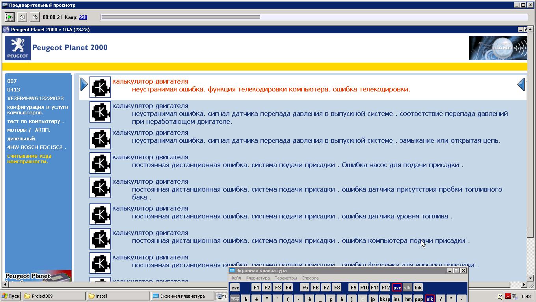Open the Справка menu
This screenshot has height=302, width=536.
click(x=310, y=278)
